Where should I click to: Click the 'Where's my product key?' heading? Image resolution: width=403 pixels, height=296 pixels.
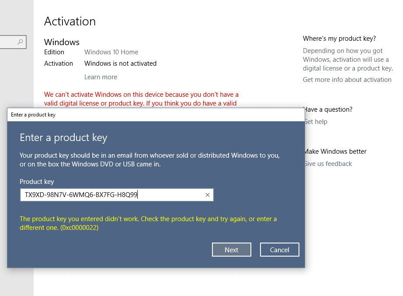(x=339, y=39)
